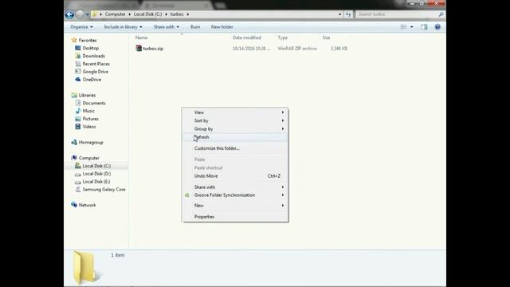The width and height of the screenshot is (510, 287).
Task: Click the Help question mark icon
Action: pyautogui.click(x=437, y=27)
